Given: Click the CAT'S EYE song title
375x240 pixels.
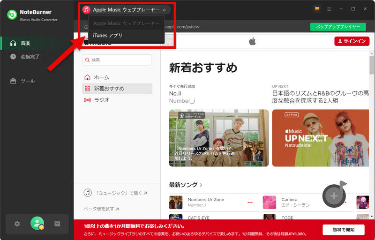Looking at the screenshot, I should tap(198, 218).
